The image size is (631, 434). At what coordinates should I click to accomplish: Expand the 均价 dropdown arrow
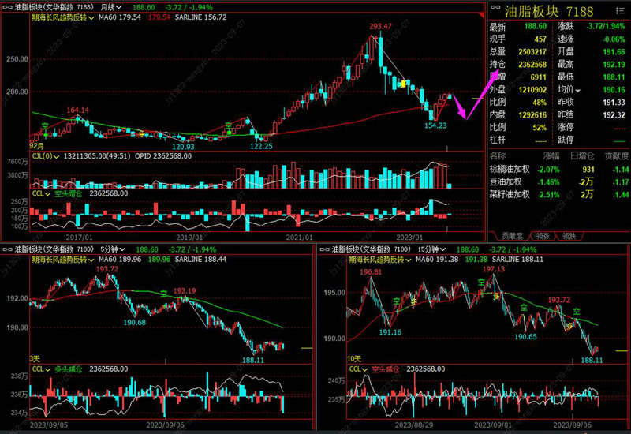578,91
